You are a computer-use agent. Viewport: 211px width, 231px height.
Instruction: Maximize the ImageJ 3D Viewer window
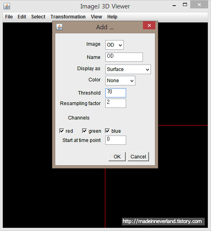click(185, 4)
